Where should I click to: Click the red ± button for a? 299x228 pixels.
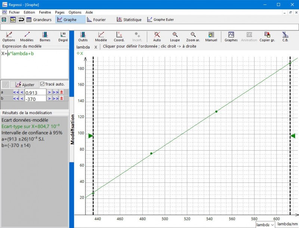click(61, 92)
